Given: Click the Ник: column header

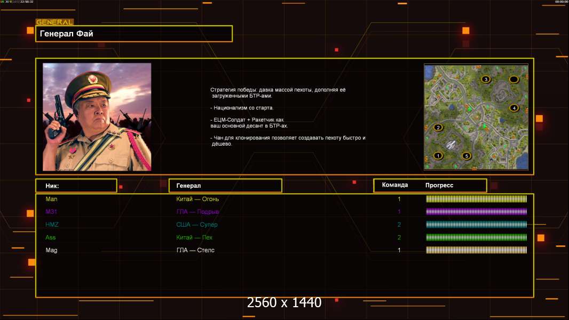Looking at the screenshot, I should [x=76, y=186].
